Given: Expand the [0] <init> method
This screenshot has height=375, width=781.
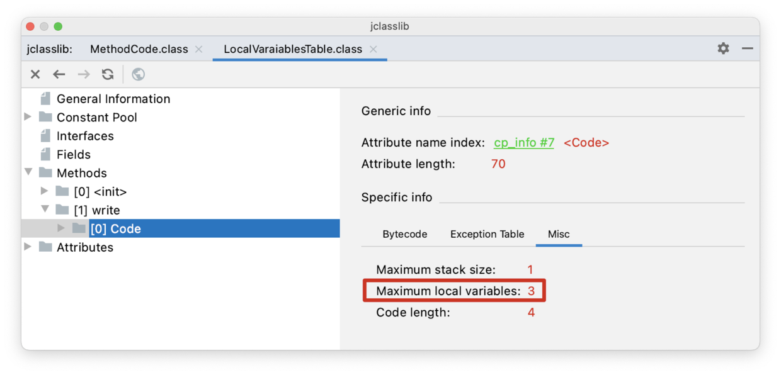Looking at the screenshot, I should [45, 191].
